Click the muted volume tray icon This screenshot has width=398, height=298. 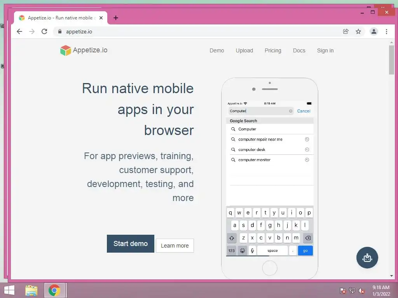pos(361,291)
